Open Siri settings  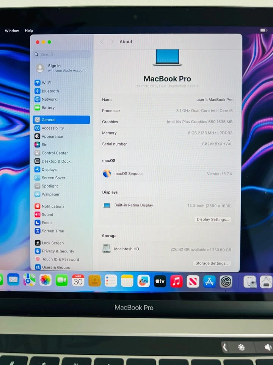point(41,144)
